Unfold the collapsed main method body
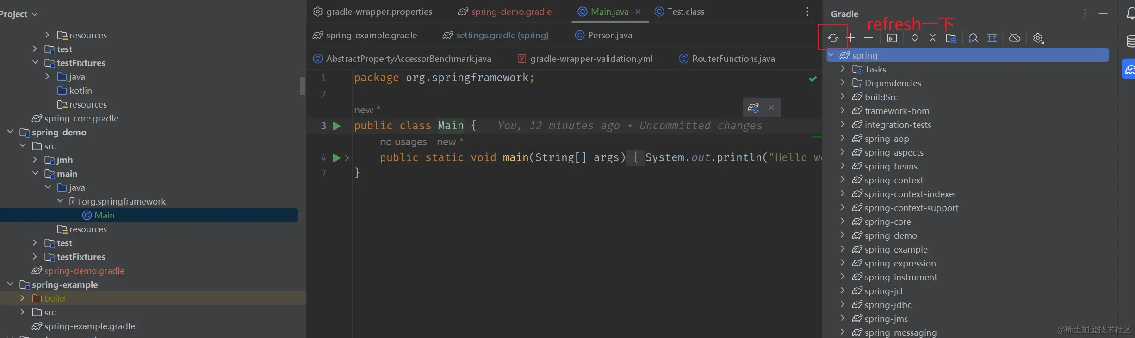 (347, 158)
